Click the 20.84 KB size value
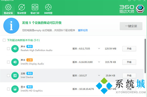The width and height of the screenshot is (147, 97). click(x=110, y=75)
